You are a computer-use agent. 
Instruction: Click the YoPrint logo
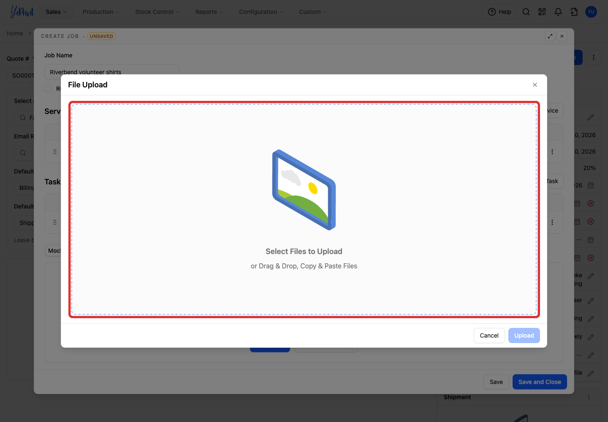pyautogui.click(x=22, y=12)
